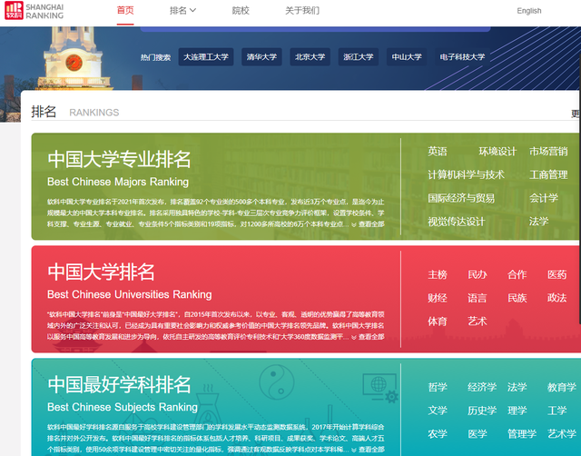The height and width of the screenshot is (456, 581).
Task: Open the 工商管理 major ranking
Action: [x=548, y=174]
